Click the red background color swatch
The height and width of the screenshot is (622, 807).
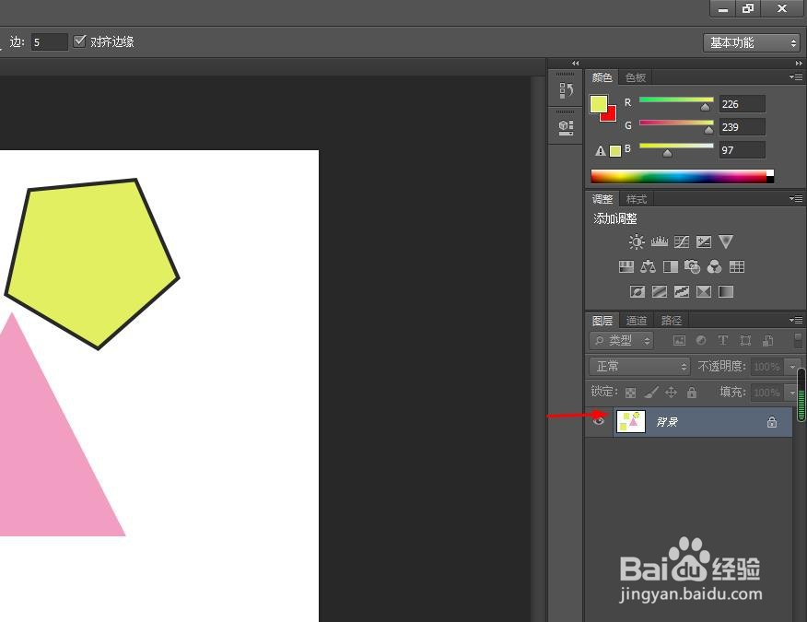611,116
